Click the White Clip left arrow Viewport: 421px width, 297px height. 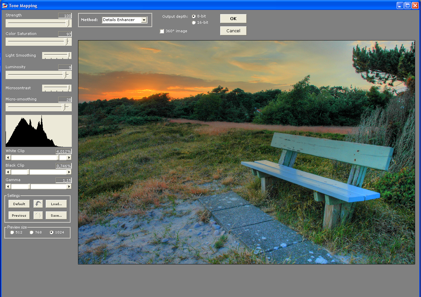(x=8, y=157)
